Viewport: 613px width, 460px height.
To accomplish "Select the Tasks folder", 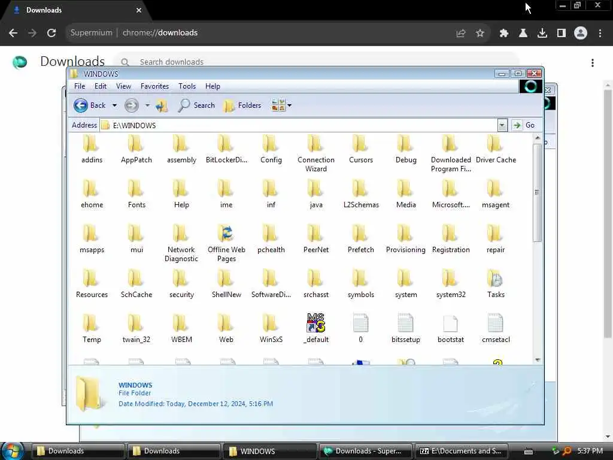I will (x=496, y=285).
